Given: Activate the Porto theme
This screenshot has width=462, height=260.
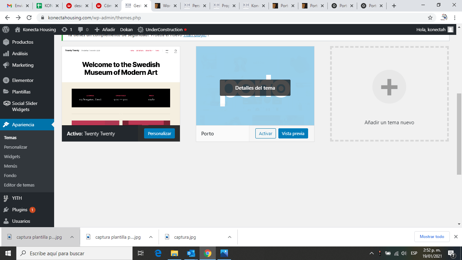Looking at the screenshot, I should pyautogui.click(x=265, y=133).
